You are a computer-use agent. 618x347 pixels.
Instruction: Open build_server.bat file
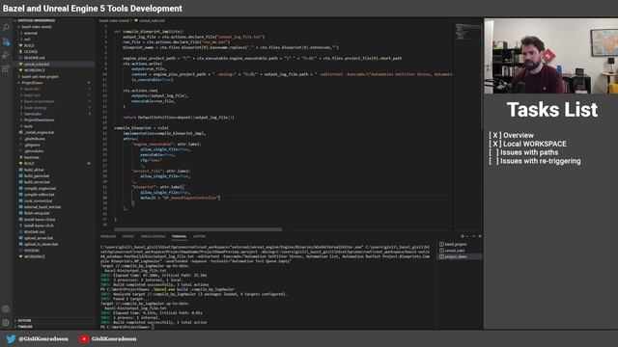tap(37, 182)
